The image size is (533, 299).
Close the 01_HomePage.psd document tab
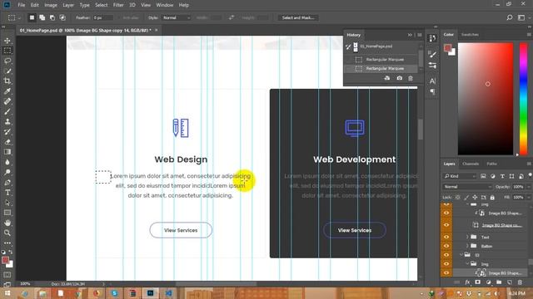coord(157,30)
